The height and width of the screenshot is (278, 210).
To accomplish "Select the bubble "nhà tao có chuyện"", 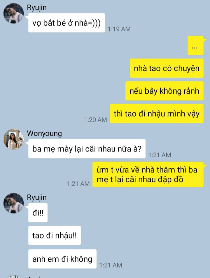I will point(167,68).
